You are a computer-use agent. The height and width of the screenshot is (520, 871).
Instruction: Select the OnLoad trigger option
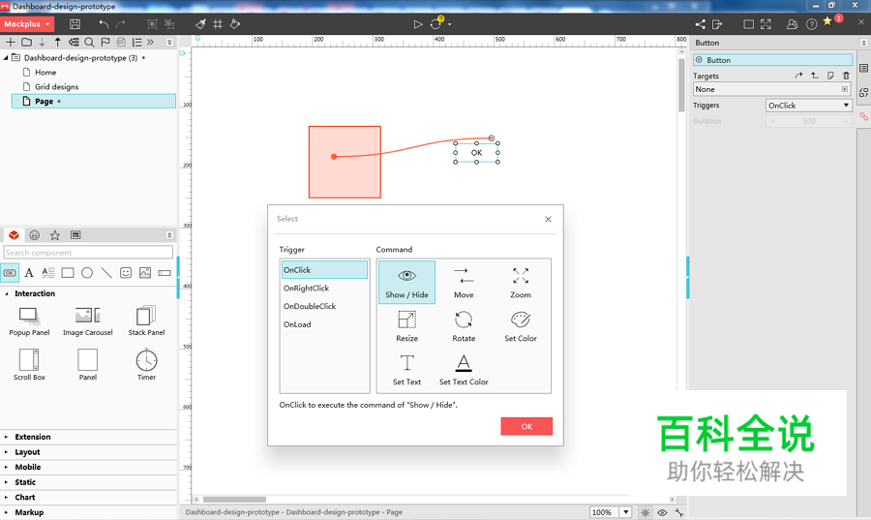pyautogui.click(x=298, y=324)
